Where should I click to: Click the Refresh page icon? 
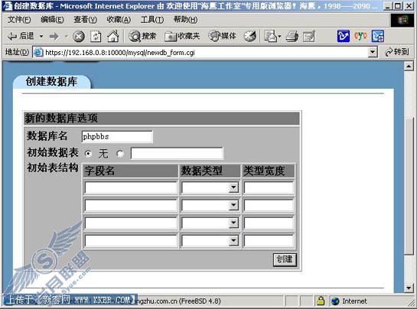pyautogui.click(x=96, y=37)
